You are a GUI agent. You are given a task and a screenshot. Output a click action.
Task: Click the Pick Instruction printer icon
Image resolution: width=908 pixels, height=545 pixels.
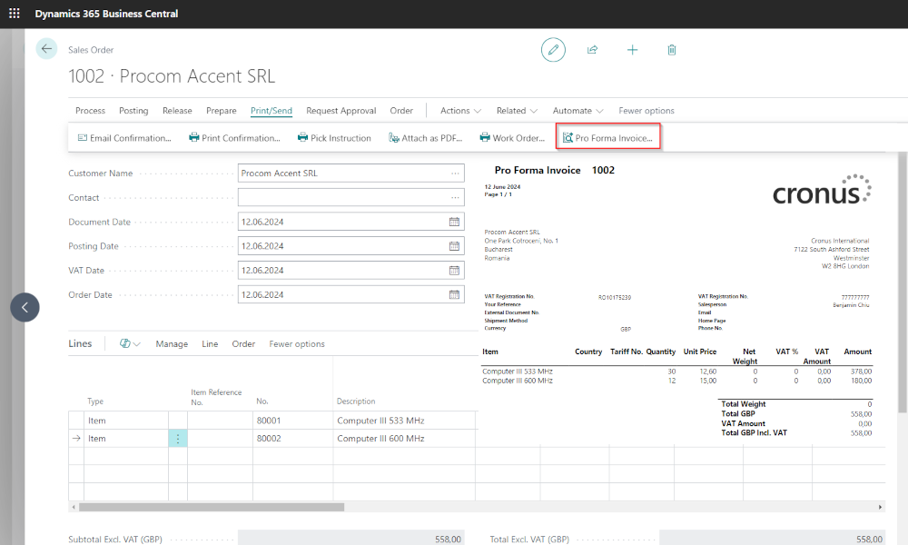[x=303, y=138]
